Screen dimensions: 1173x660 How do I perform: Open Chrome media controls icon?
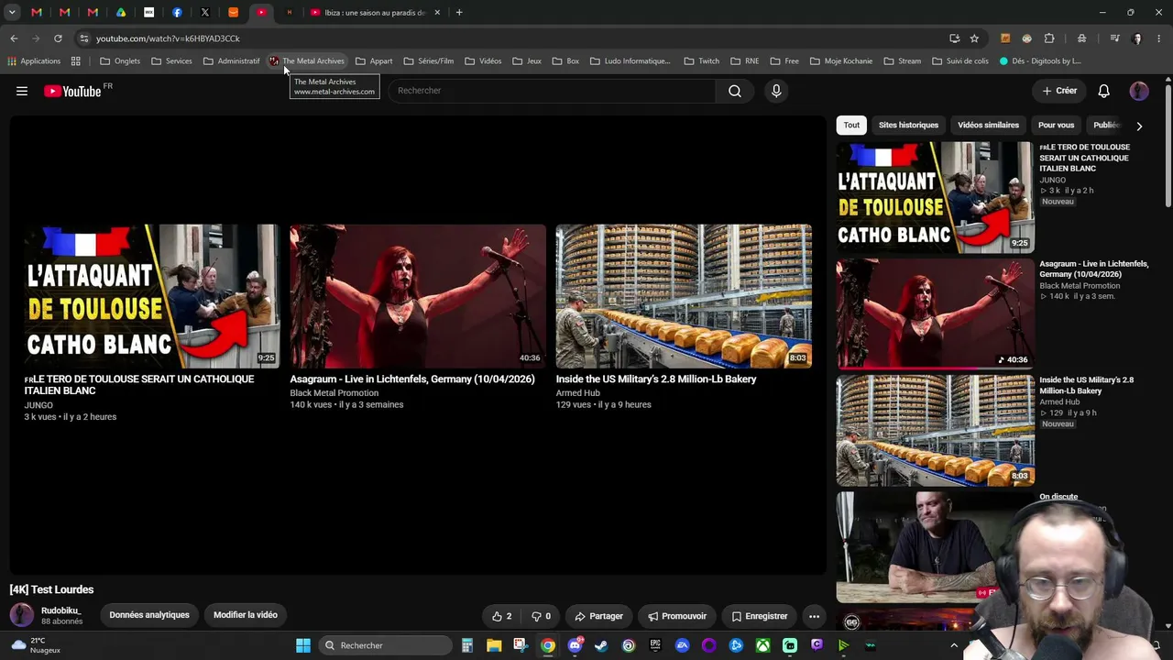(1114, 38)
